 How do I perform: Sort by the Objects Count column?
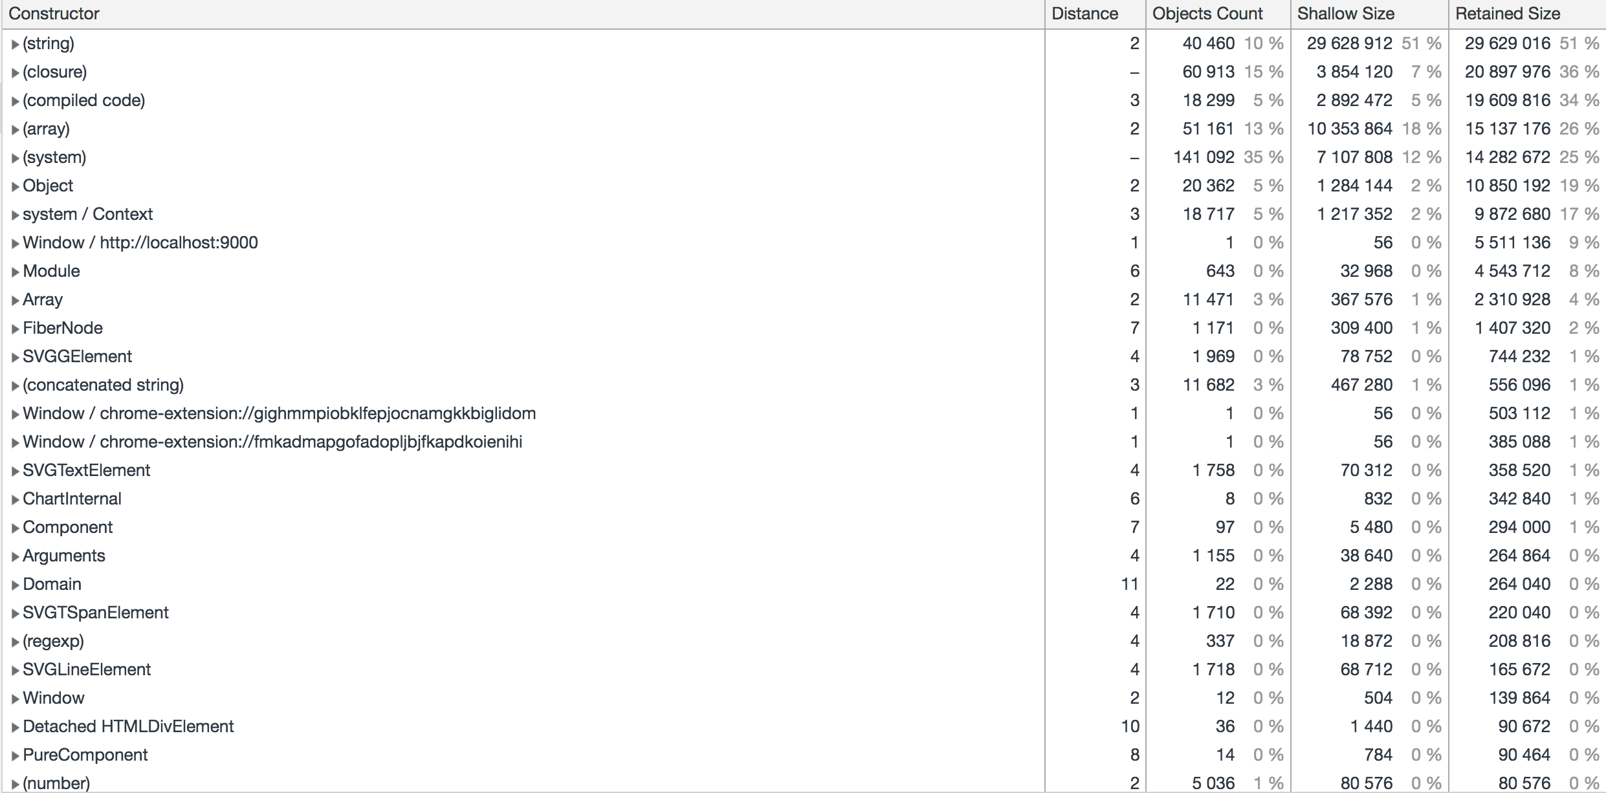(1209, 13)
